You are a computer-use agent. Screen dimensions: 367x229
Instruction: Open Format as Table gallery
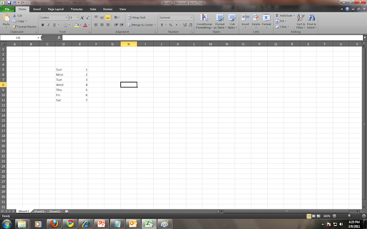pyautogui.click(x=220, y=21)
